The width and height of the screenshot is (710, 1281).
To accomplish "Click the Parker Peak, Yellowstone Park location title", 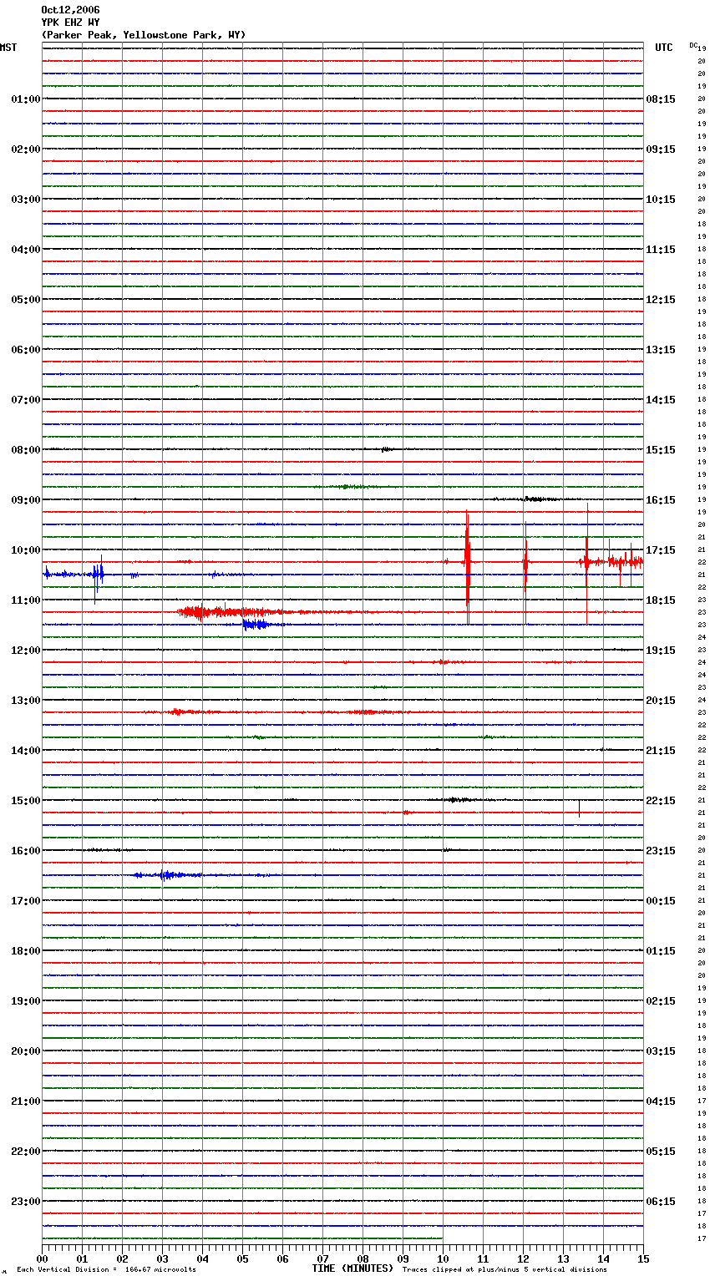I will tap(144, 35).
